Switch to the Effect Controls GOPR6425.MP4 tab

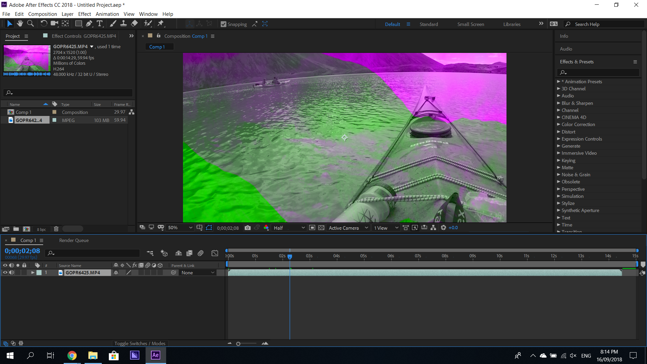[84, 36]
